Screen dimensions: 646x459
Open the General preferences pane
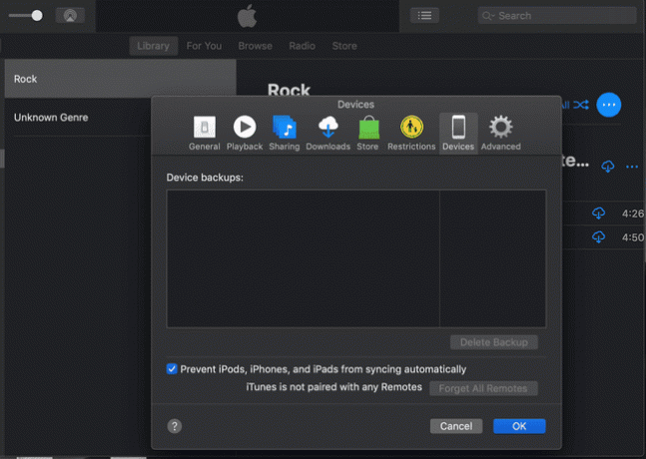(204, 133)
